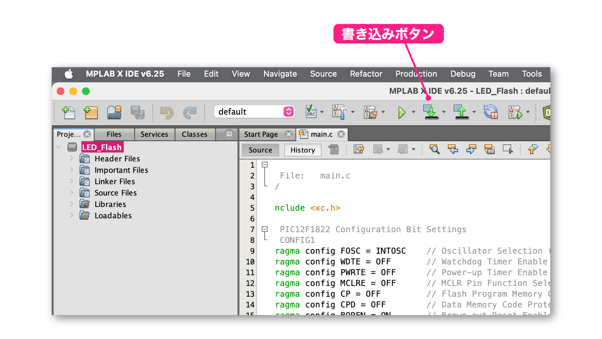The height and width of the screenshot is (339, 602).
Task: Click the New Project toolbar icon
Action: pos(91,112)
